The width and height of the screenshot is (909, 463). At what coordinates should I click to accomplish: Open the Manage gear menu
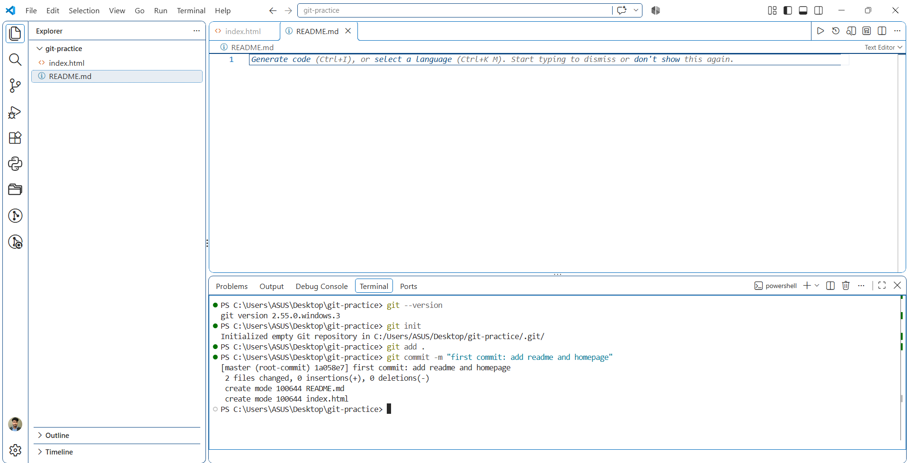click(15, 450)
